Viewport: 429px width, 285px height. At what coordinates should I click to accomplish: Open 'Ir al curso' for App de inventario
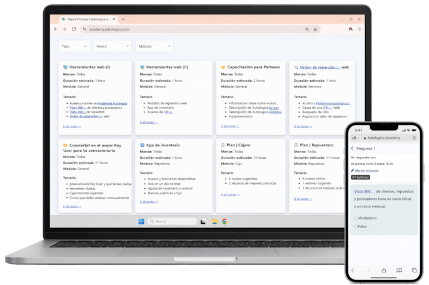149,202
